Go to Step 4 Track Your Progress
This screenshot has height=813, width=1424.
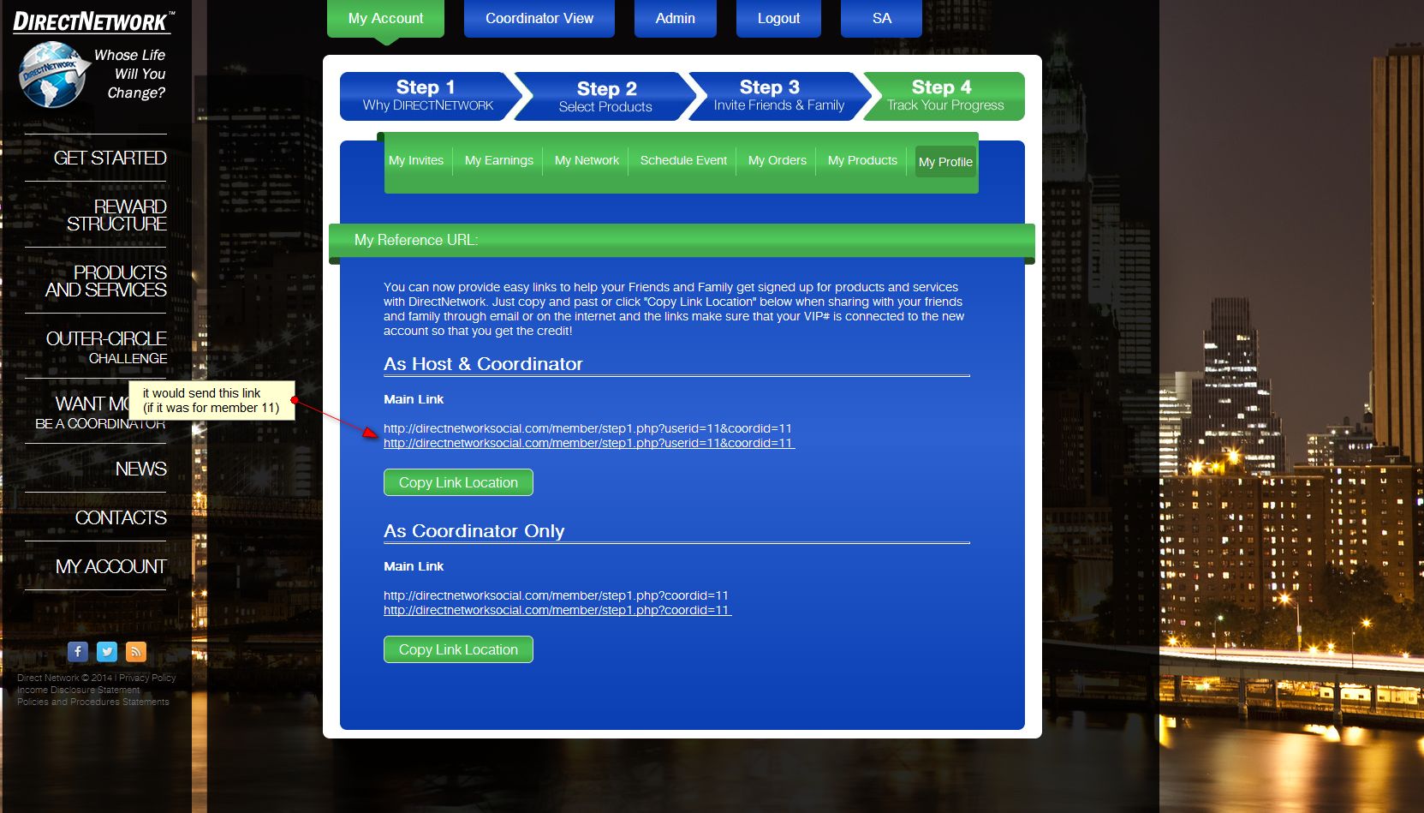click(944, 96)
